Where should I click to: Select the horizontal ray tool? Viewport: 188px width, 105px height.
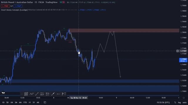(58, 94)
